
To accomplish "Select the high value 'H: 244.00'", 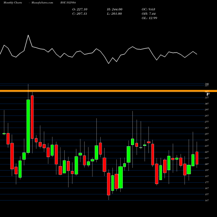I will pyautogui.click(x=115, y=10).
